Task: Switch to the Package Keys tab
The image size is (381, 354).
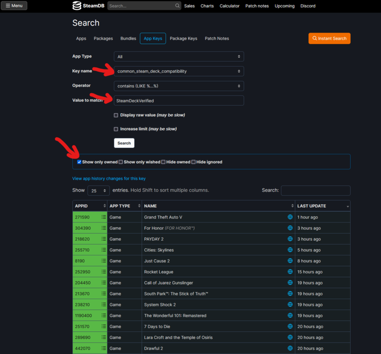Action: click(x=183, y=38)
